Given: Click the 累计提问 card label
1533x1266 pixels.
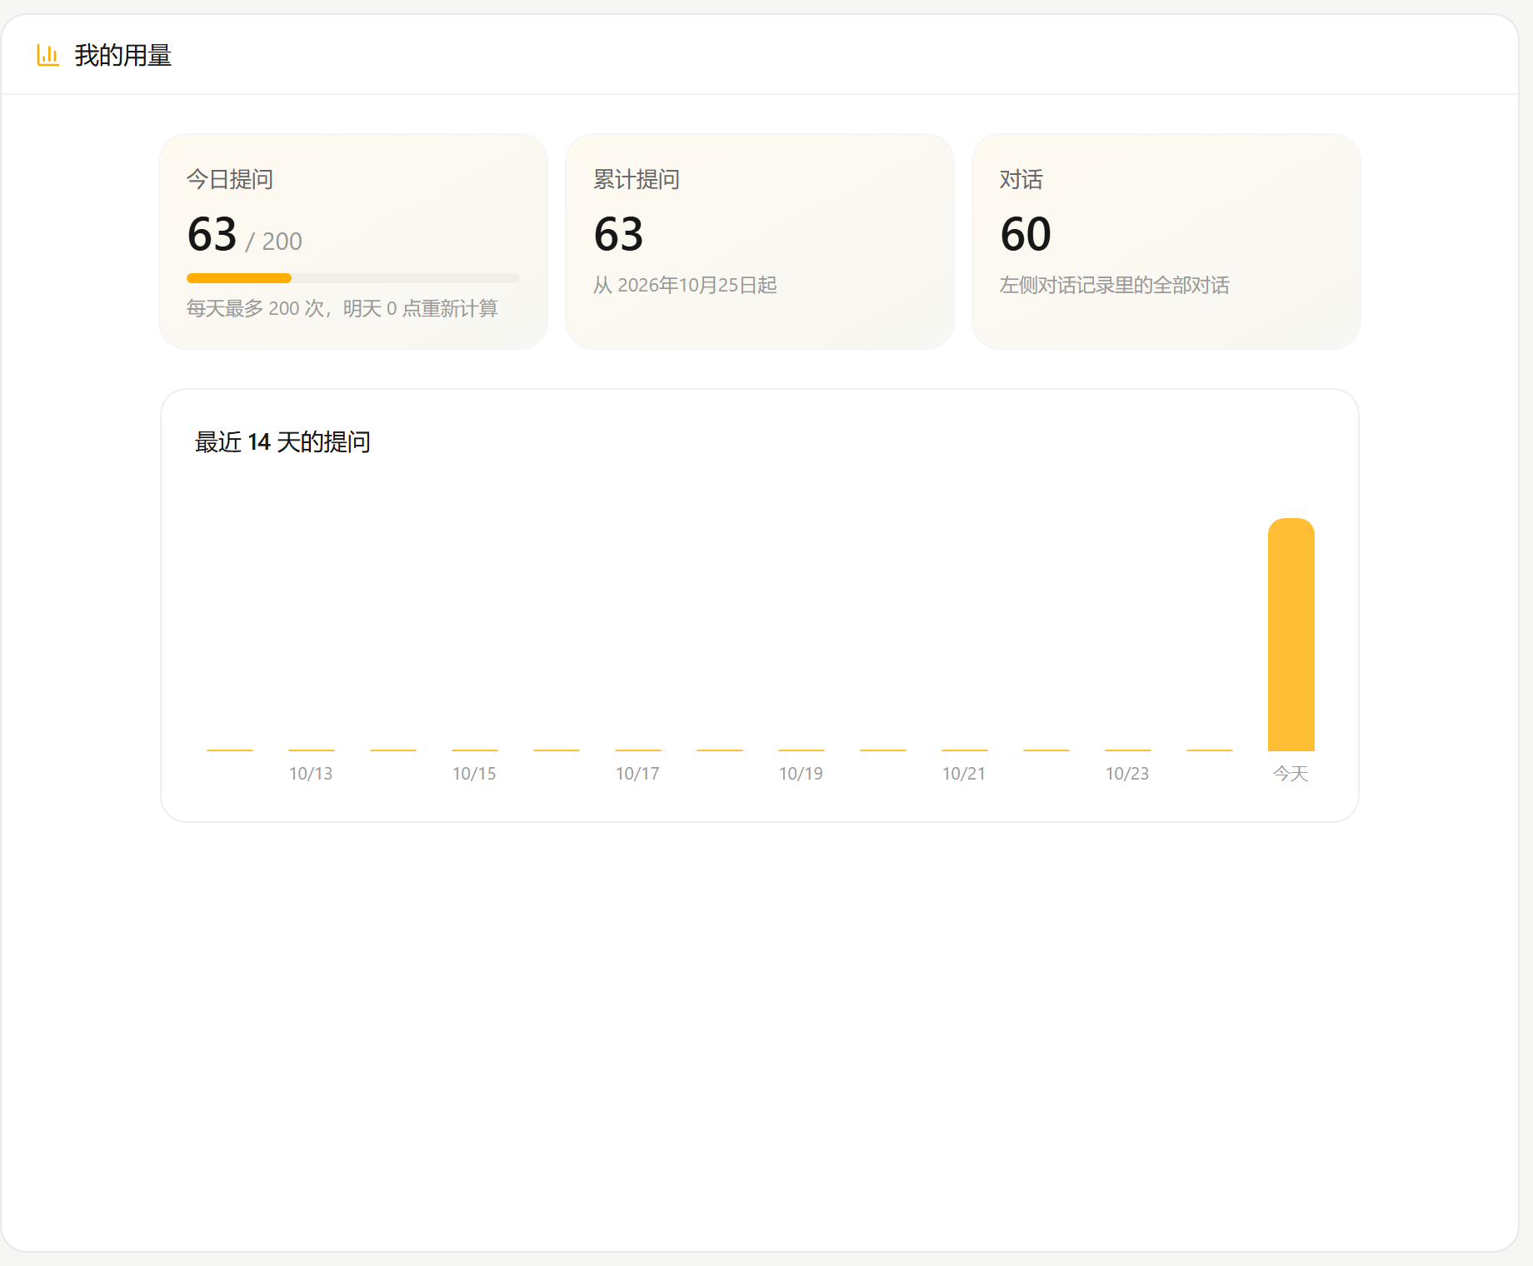Looking at the screenshot, I should (x=637, y=179).
